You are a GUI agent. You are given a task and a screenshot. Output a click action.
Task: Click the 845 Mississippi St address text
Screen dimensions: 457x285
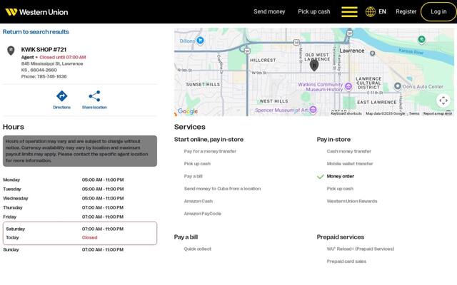point(52,63)
